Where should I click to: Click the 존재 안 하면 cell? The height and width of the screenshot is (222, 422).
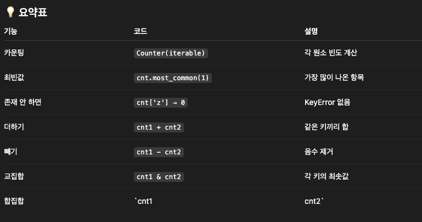[x=22, y=102]
